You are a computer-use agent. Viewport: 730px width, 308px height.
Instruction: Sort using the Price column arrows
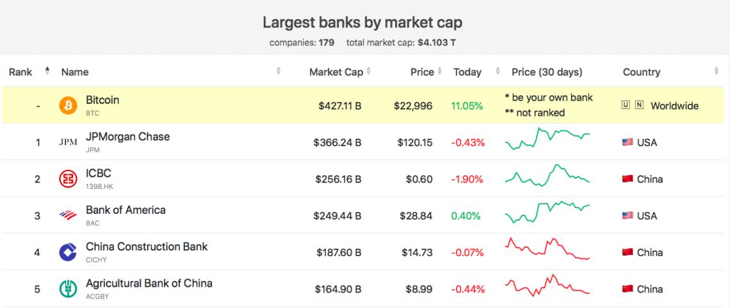click(x=439, y=72)
